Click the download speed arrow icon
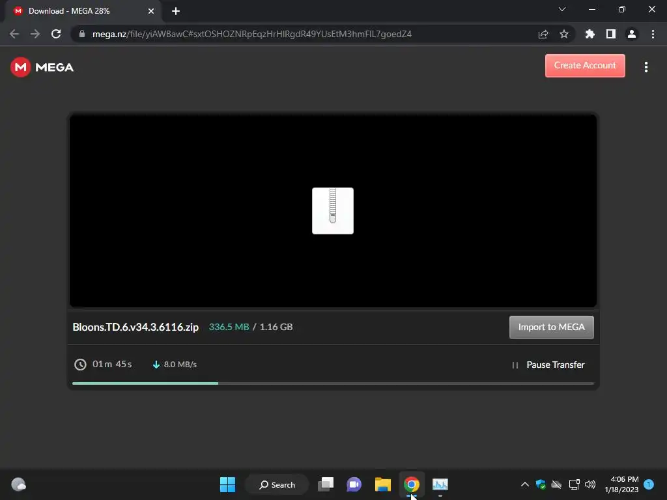This screenshot has width=667, height=500. pos(156,365)
